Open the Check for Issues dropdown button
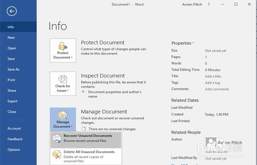This screenshot has height=165, width=257. tap(63, 83)
